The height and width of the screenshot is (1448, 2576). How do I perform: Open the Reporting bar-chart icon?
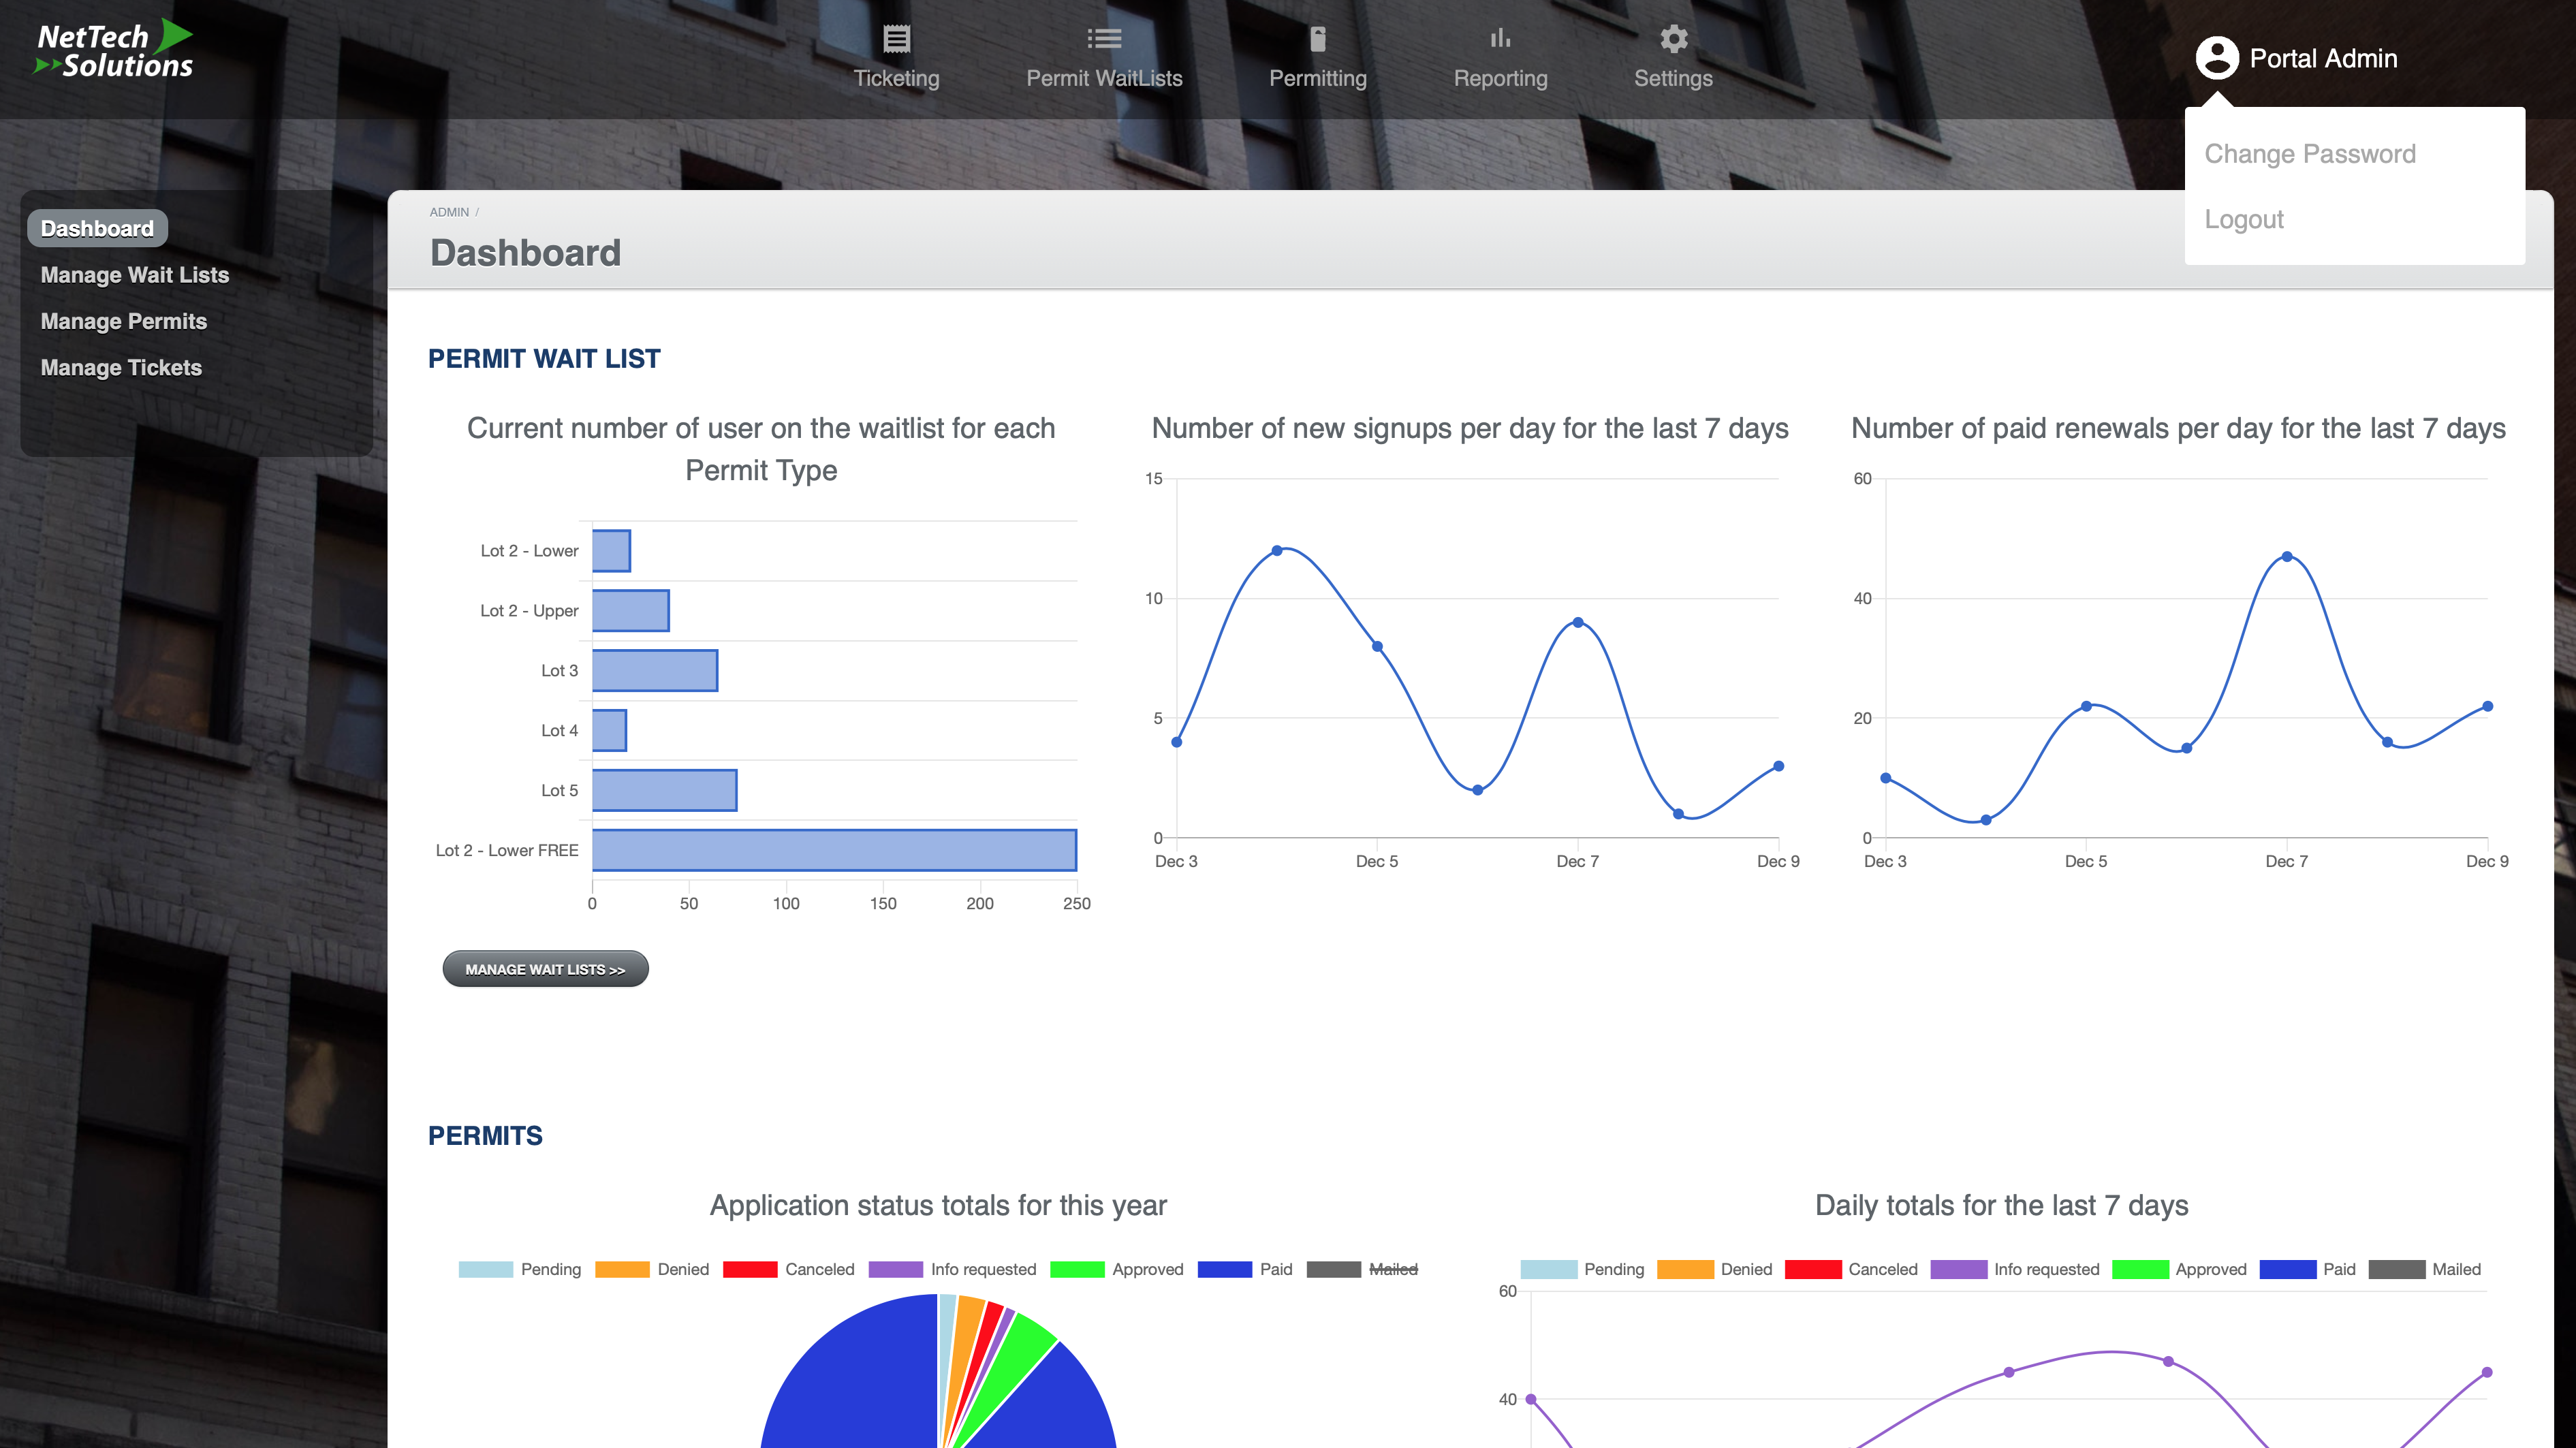pos(1500,39)
